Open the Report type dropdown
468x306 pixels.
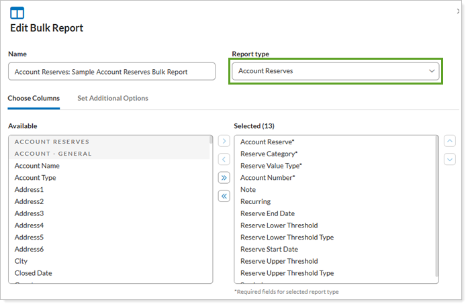(x=335, y=71)
